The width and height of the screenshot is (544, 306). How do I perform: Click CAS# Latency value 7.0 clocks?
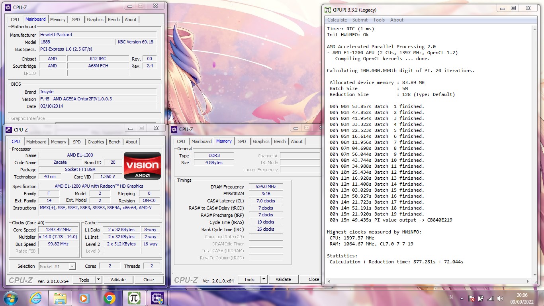coord(266,201)
